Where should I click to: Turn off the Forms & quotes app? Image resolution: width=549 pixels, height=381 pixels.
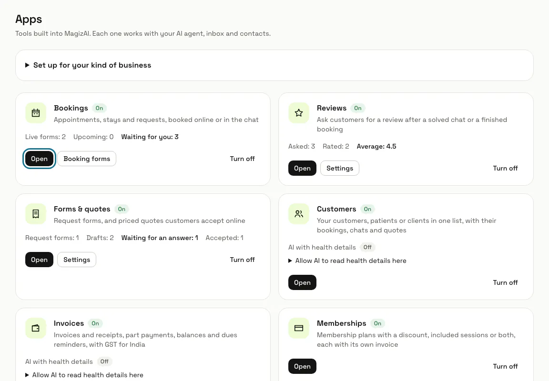pos(242,260)
